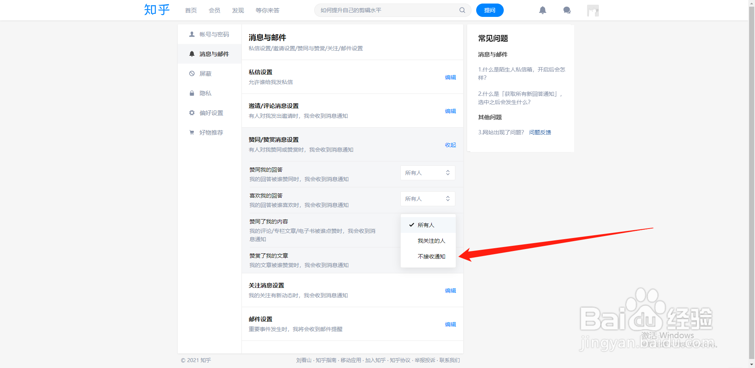Open 屏蔽 settings via the block icon
Screen dimensions: 755x368
point(192,73)
